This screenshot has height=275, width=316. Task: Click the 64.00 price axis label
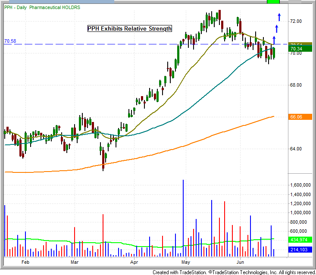296,149
